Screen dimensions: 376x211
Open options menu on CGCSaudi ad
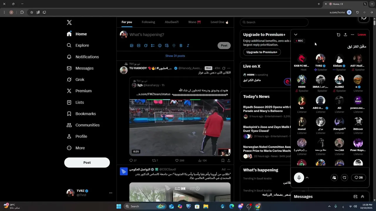click(229, 169)
